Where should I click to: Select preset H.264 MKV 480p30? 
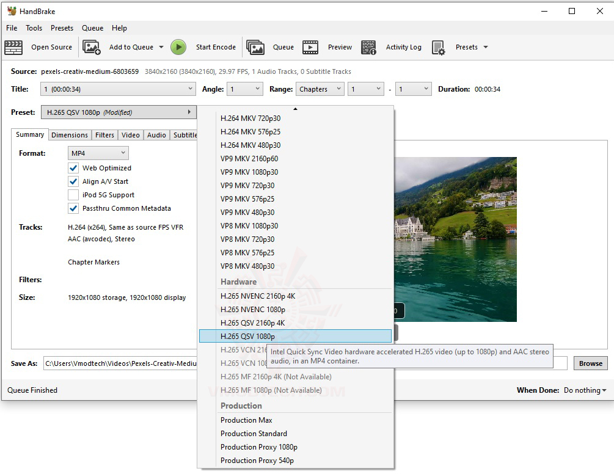click(295, 145)
